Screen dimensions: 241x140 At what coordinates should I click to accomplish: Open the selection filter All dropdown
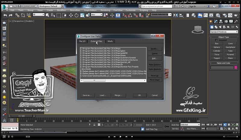(x=39, y=15)
